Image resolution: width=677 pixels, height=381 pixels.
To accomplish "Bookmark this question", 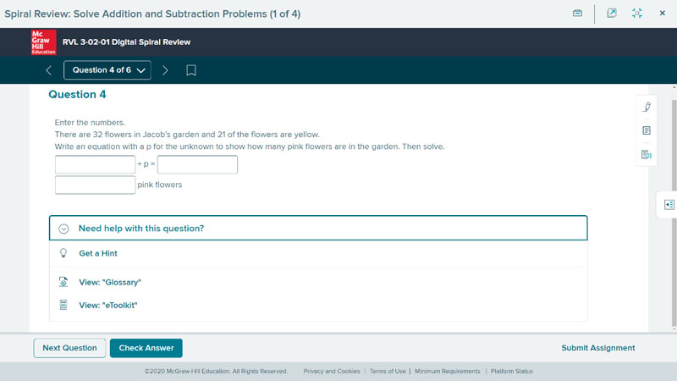I will click(x=191, y=70).
